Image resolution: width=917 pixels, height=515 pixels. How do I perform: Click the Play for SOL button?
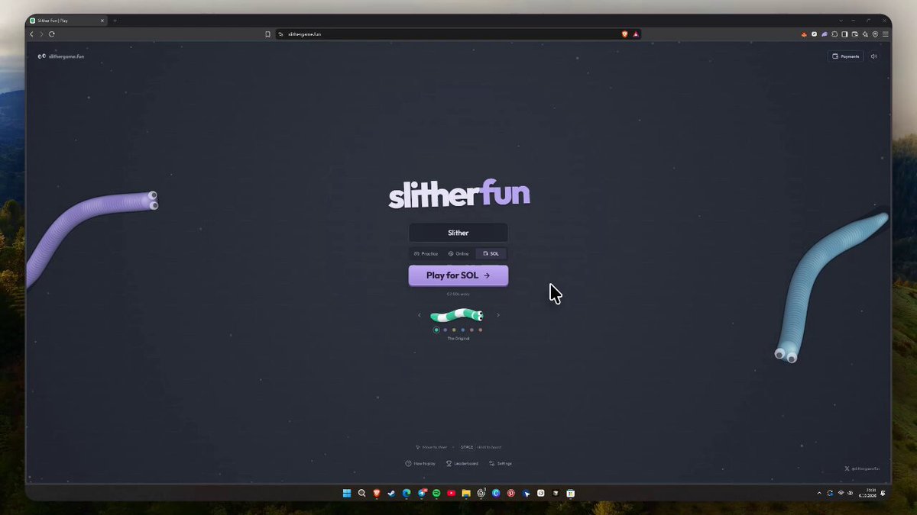[458, 275]
